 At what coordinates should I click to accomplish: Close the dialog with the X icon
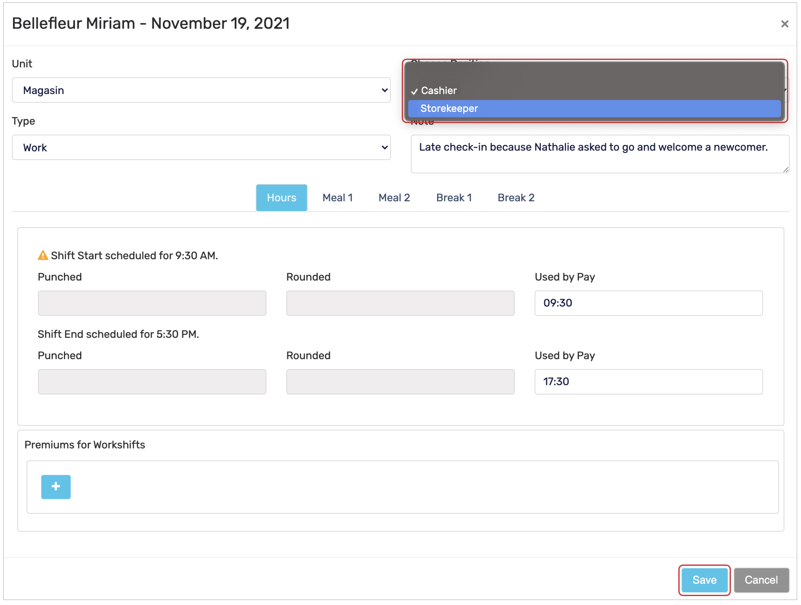pos(784,24)
